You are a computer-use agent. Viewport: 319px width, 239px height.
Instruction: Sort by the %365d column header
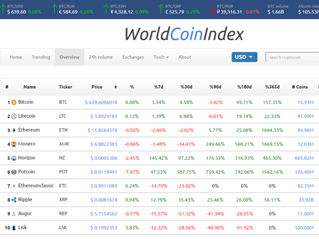pyautogui.click(x=272, y=87)
